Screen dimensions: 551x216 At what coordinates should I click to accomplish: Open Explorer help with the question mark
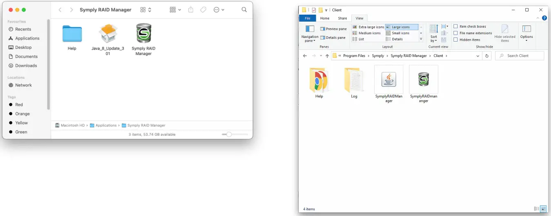[x=544, y=18]
